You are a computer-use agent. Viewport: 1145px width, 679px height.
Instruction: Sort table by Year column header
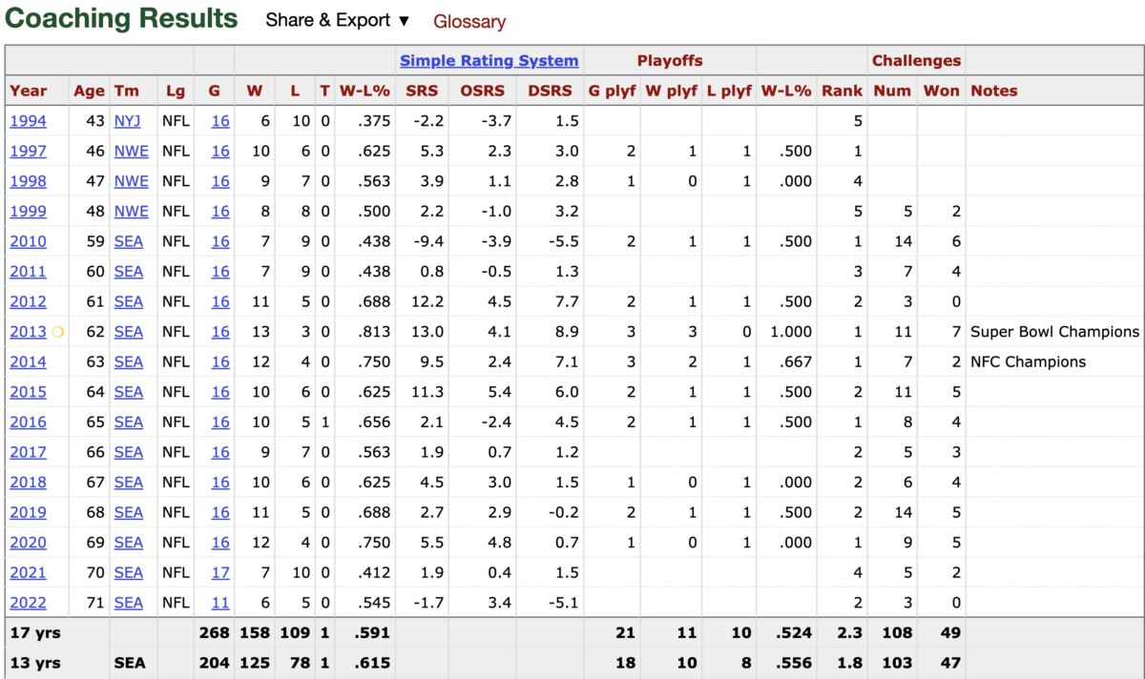pos(29,91)
